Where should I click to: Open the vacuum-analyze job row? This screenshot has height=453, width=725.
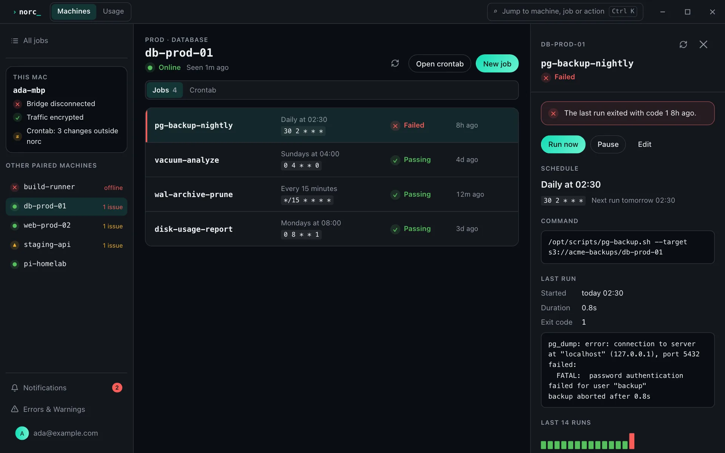tap(332, 160)
